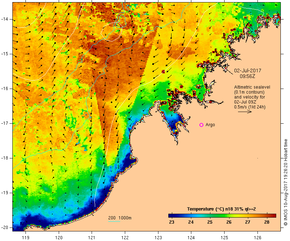Click the 'Altimetric sealevel' legend line
This screenshot has height=241, width=290.
[252, 87]
